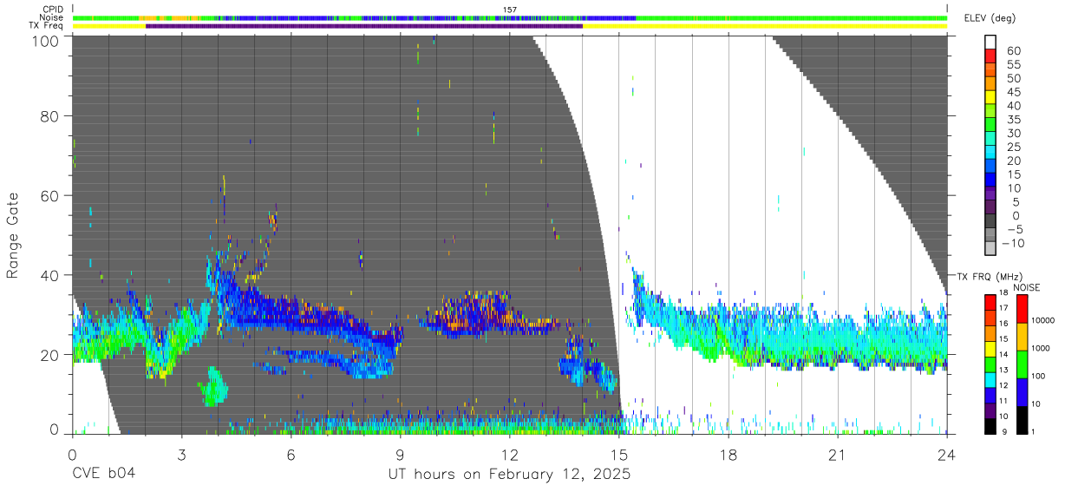Click the ELEV (deg) colorbar title
This screenshot has height=492, width=1065.
pos(990,18)
